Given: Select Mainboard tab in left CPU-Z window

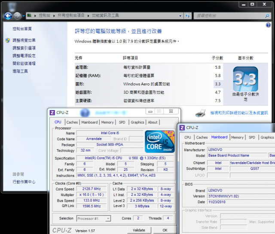Looking at the screenshot, I should click(x=89, y=122).
